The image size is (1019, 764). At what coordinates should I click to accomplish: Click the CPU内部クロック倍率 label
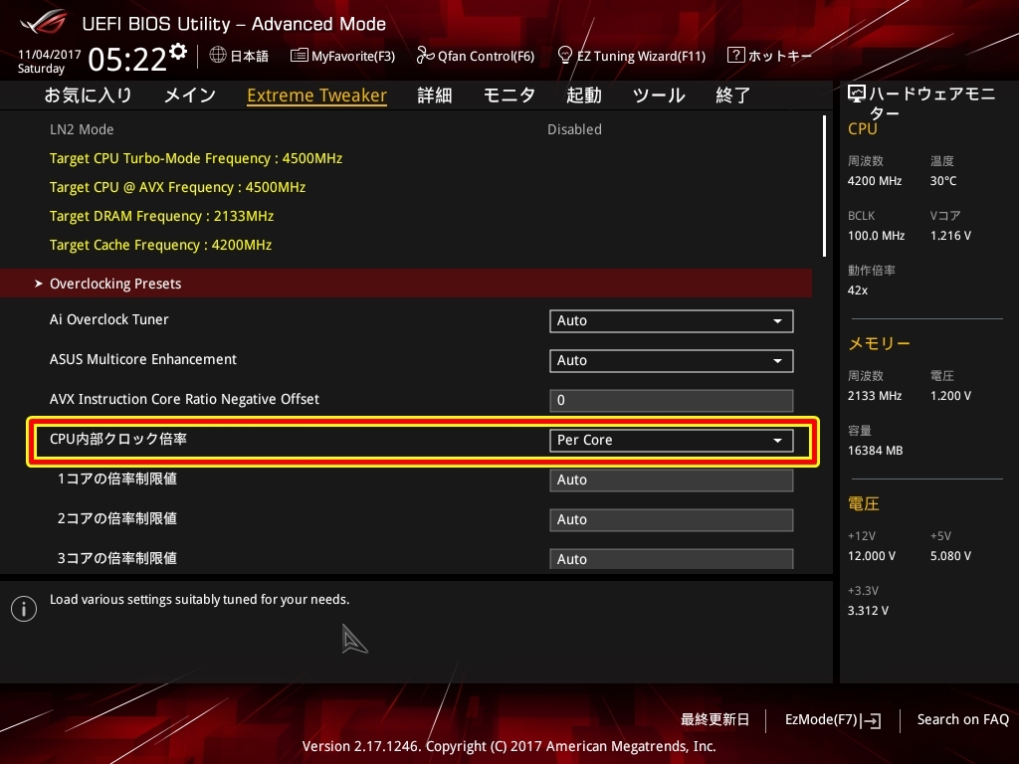point(118,439)
